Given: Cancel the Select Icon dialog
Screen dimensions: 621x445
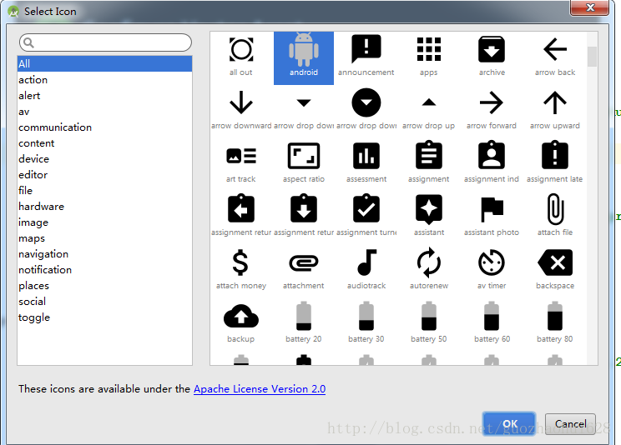Looking at the screenshot, I should 570,424.
